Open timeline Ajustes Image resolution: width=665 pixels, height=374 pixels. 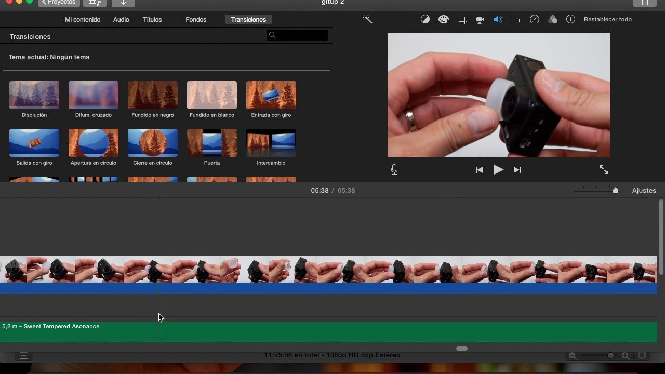point(644,191)
